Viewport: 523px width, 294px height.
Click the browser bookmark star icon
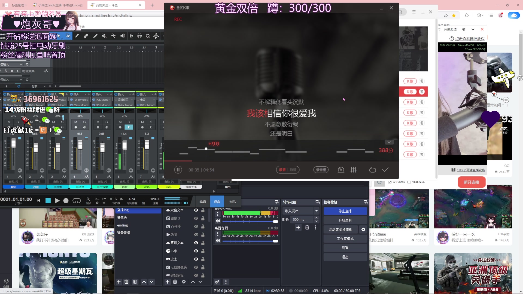[454, 16]
